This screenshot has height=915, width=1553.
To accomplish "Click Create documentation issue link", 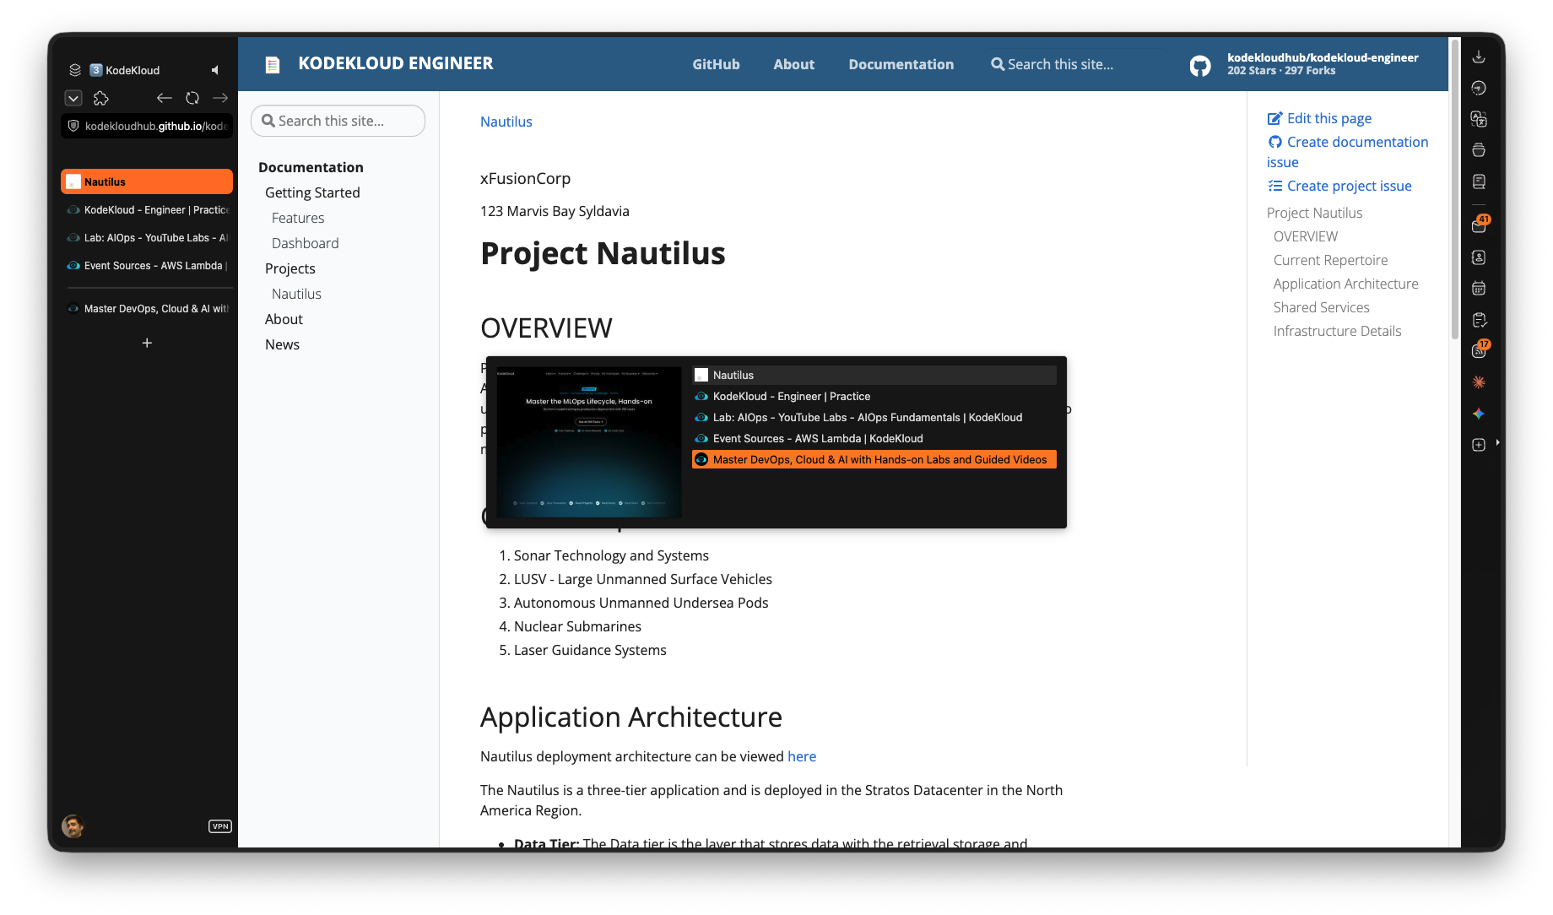I will [1348, 152].
